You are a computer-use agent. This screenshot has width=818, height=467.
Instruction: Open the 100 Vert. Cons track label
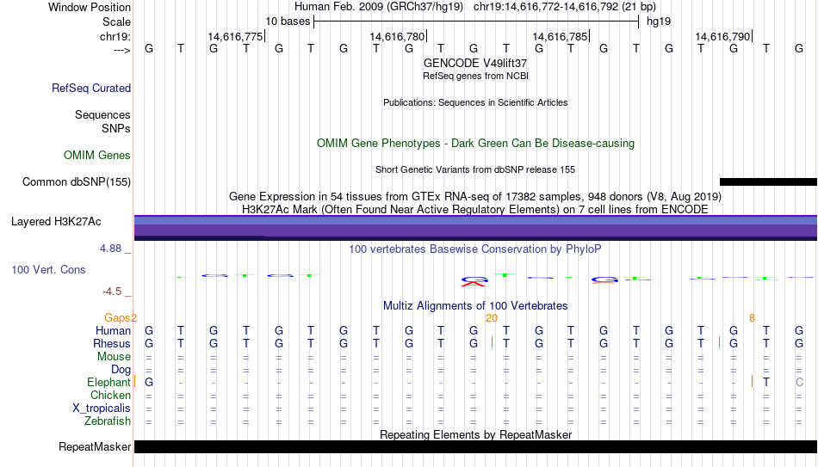[48, 269]
